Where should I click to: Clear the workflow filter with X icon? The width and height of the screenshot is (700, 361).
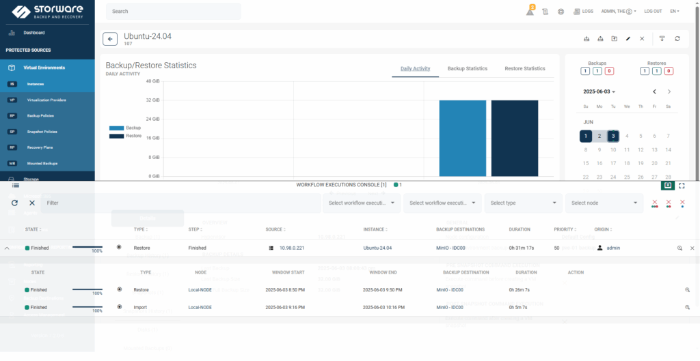(32, 203)
